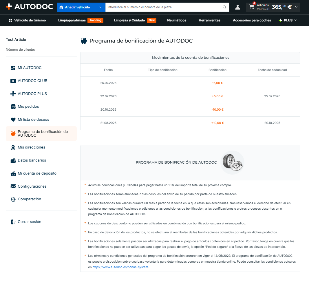The width and height of the screenshot is (309, 282).
Task: Click the garage icon in Añadir vehículo
Action: tap(61, 7)
